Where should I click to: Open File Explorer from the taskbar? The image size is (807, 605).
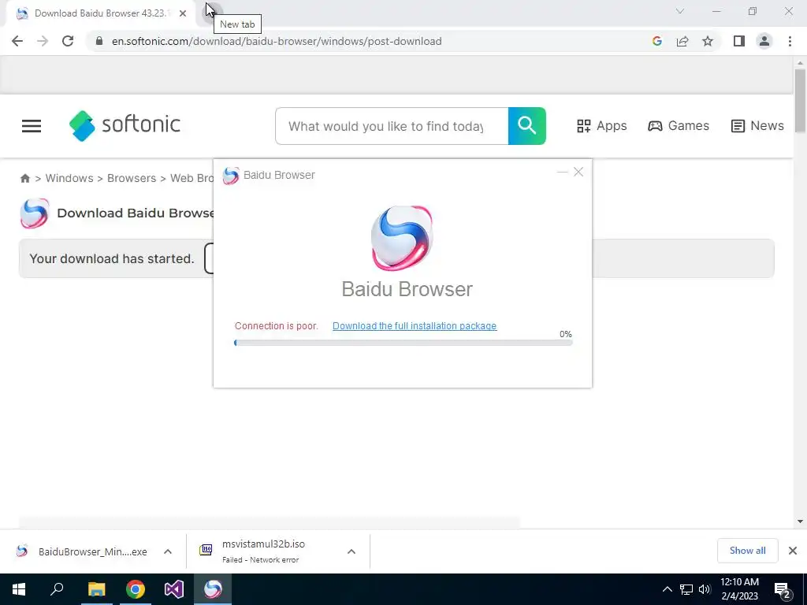[96, 589]
